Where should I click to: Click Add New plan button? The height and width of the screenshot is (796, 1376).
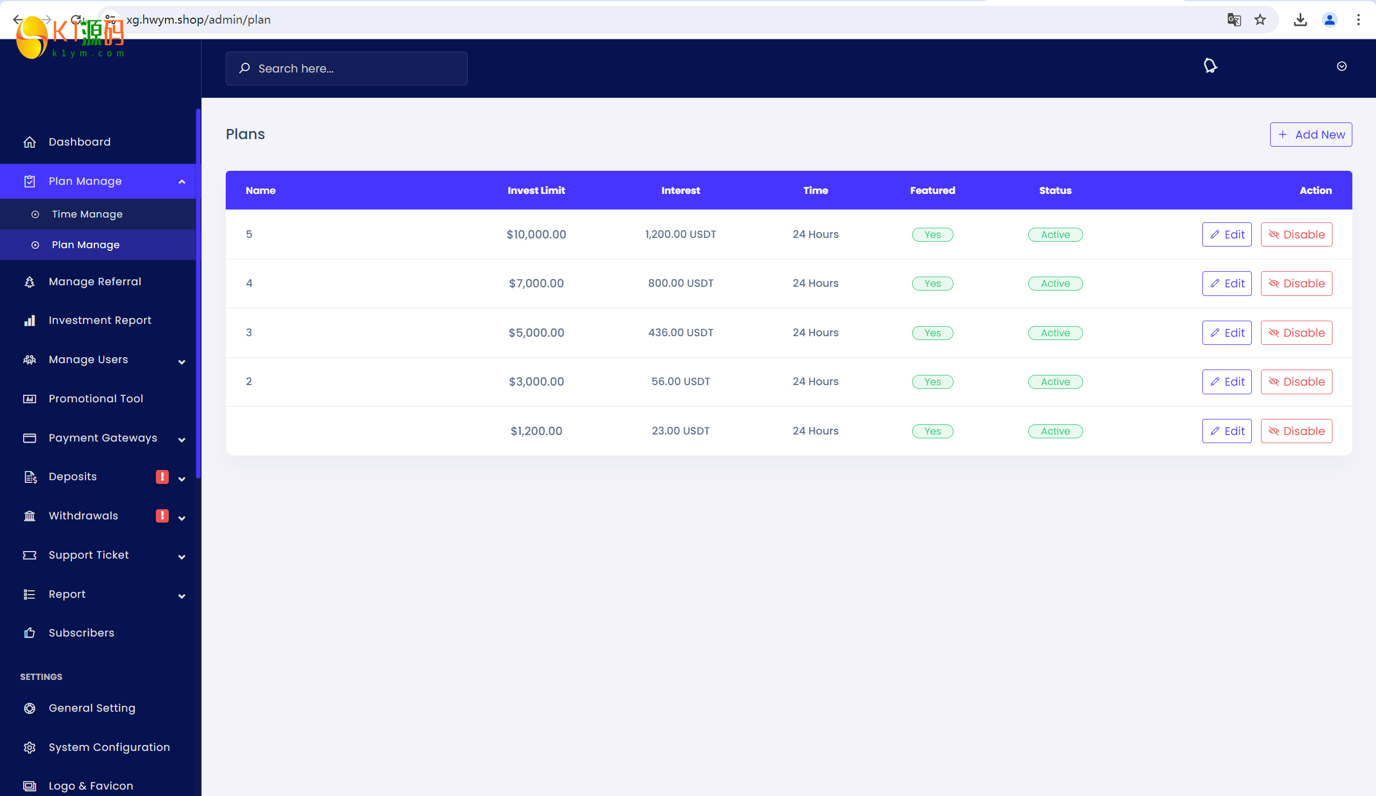1311,135
